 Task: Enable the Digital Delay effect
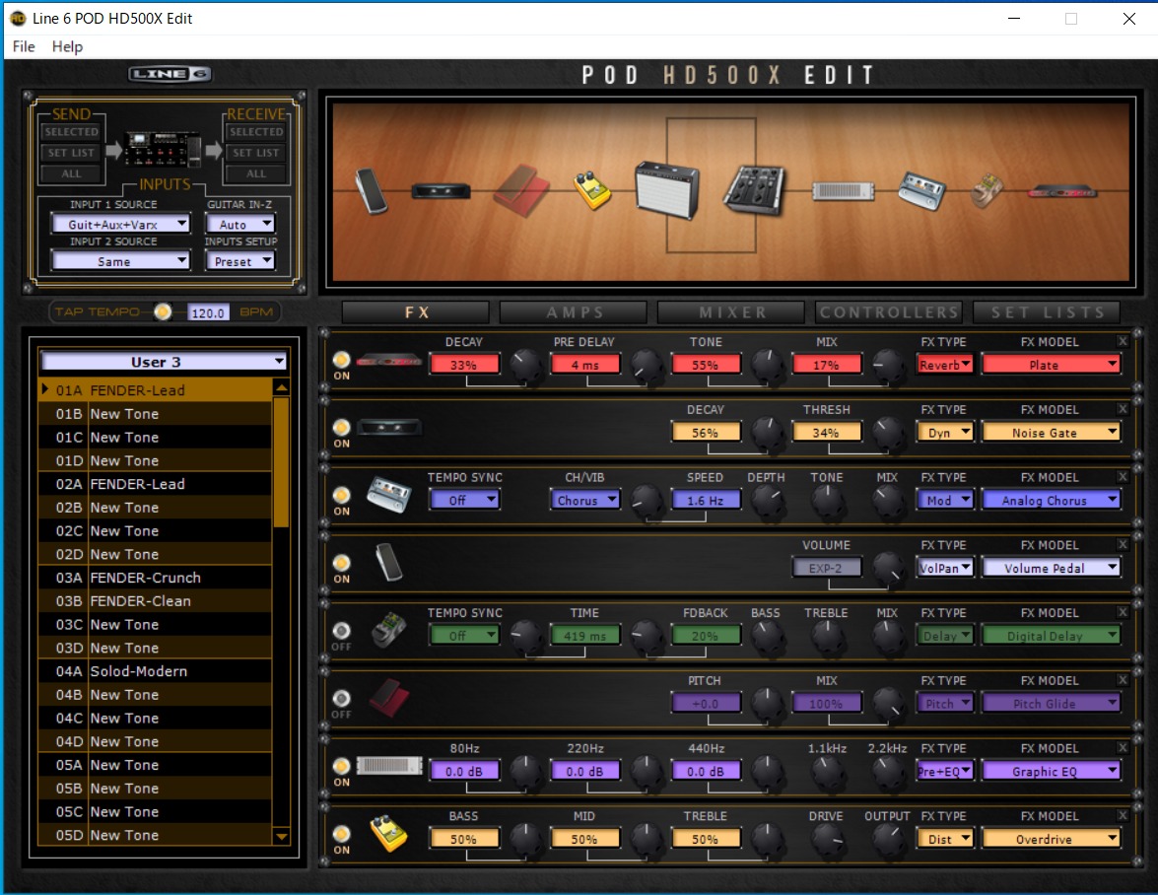341,631
